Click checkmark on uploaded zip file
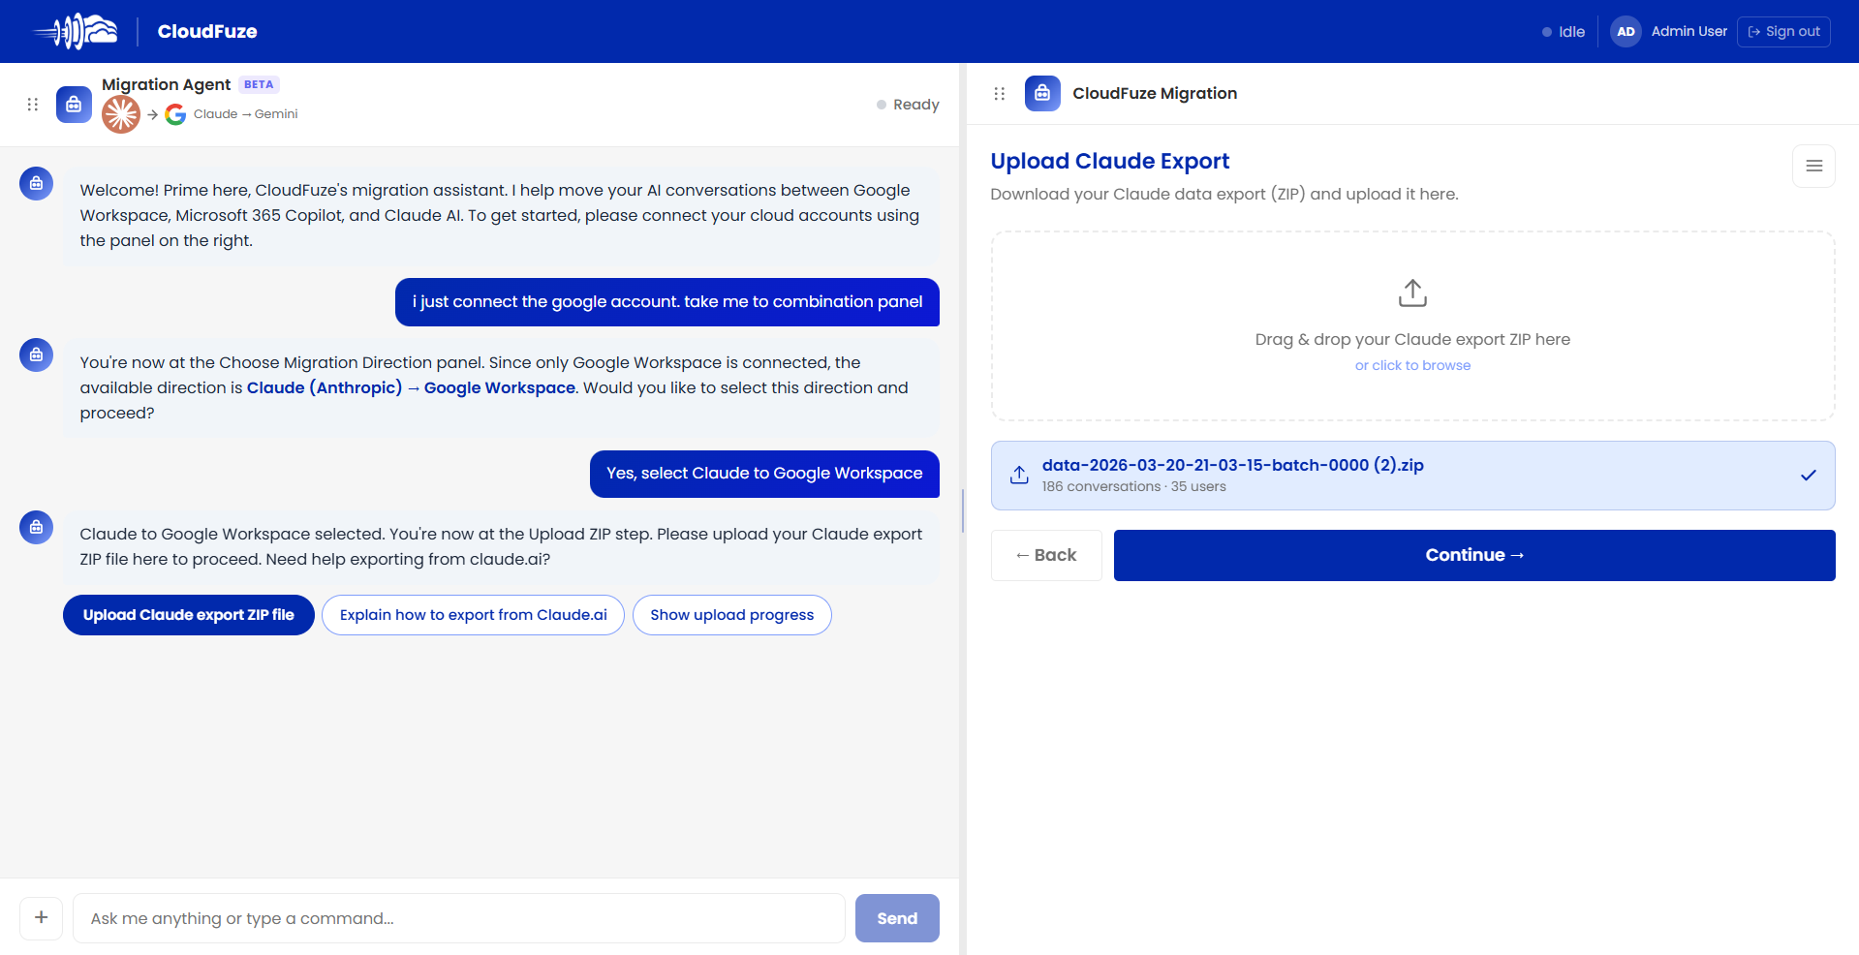 point(1808,475)
